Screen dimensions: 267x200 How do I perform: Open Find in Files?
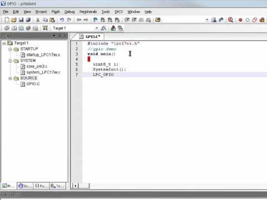pyautogui.click(x=158, y=20)
